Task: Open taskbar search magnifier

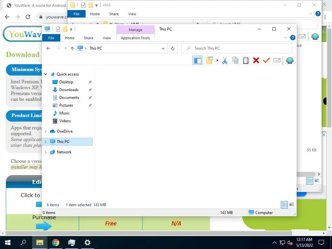Action: coord(23,243)
